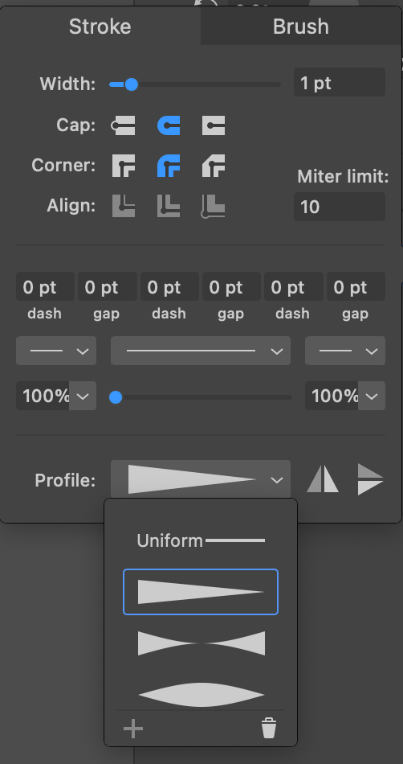Screen dimensions: 403x764
Task: Open the middle line style dropdown
Action: tap(200, 351)
